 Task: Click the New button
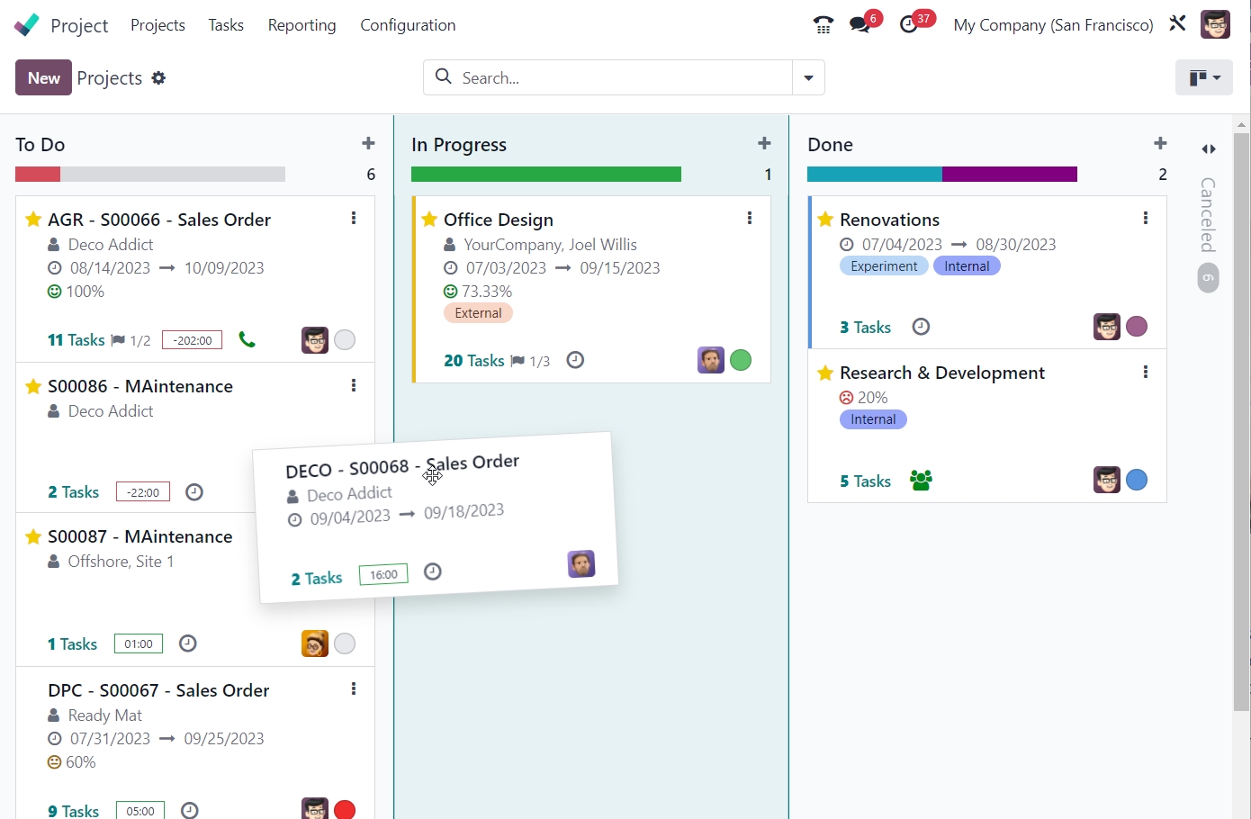42,77
